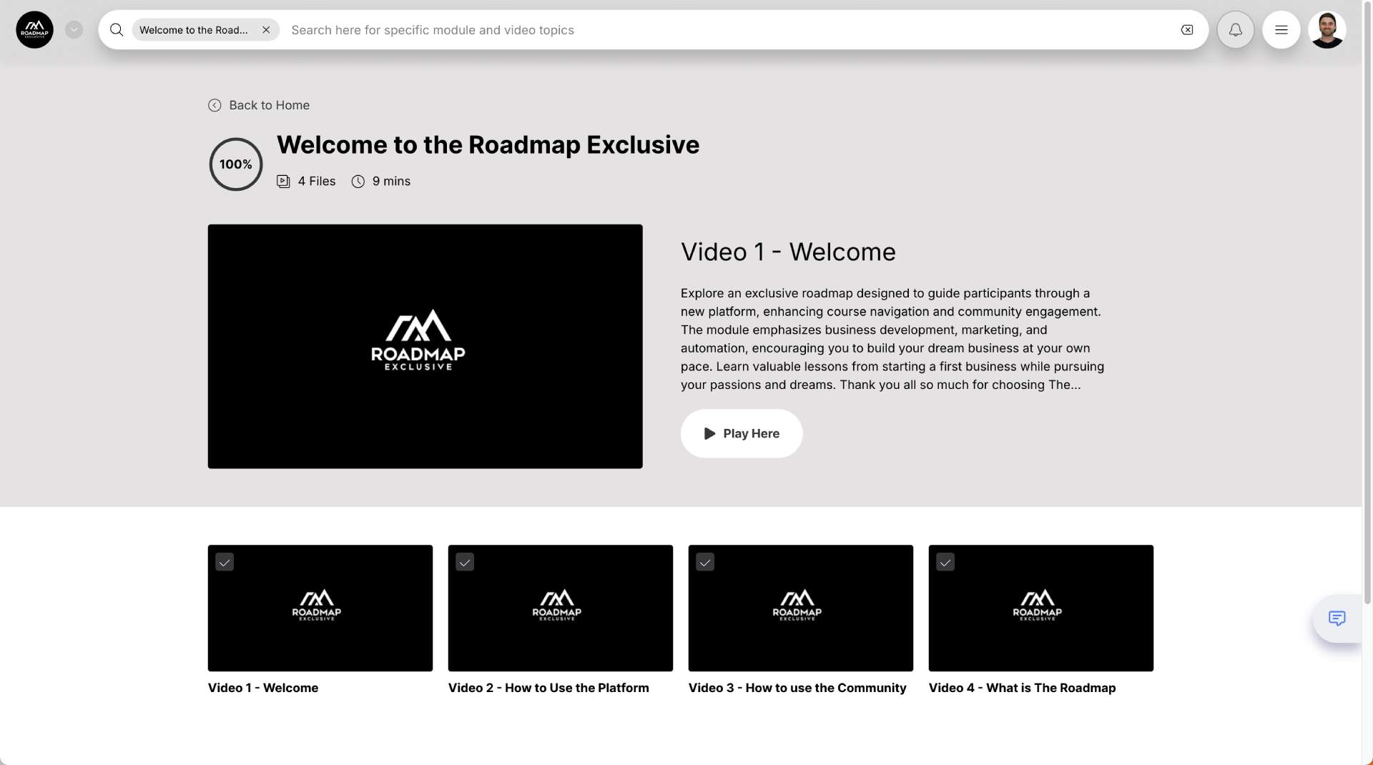Click the clock icon beside 9 mins
Image resolution: width=1373 pixels, height=765 pixels.
(358, 182)
